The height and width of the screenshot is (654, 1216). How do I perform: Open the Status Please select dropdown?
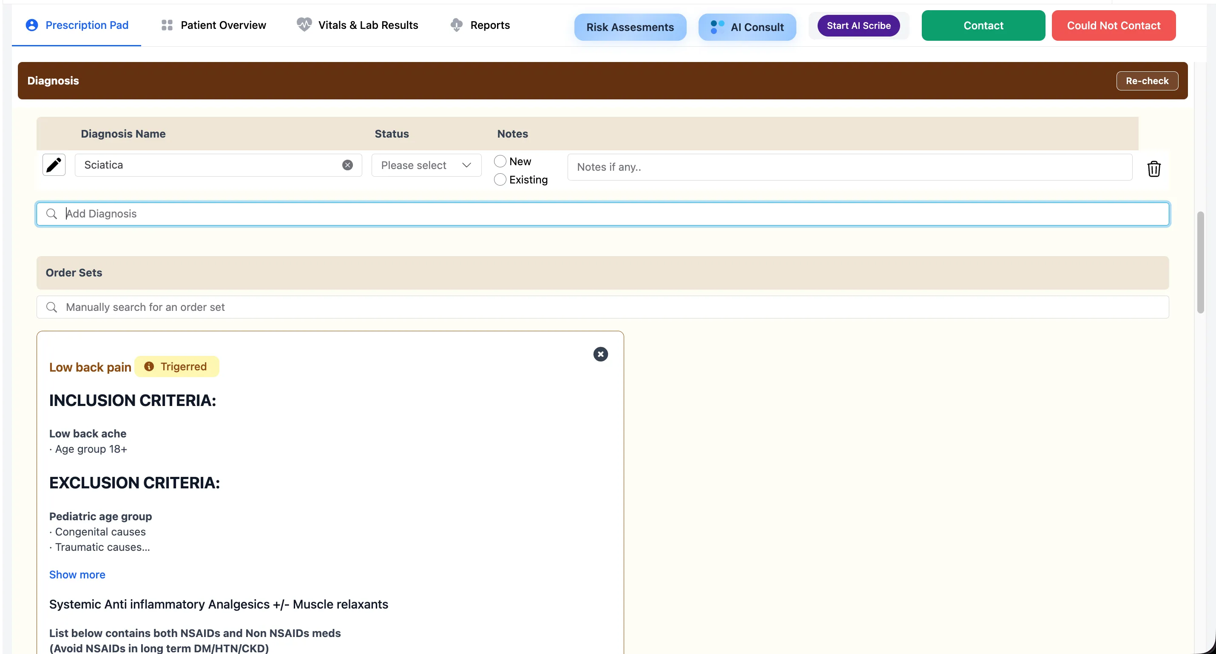426,165
